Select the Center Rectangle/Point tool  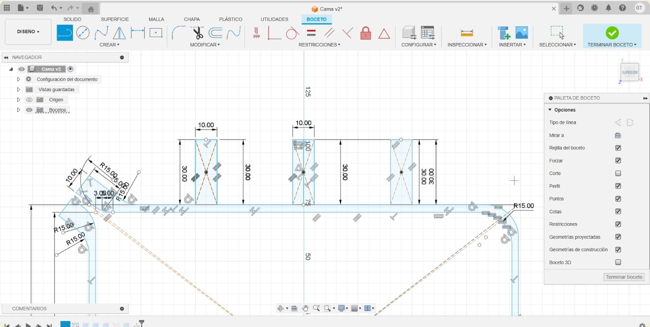click(156, 33)
